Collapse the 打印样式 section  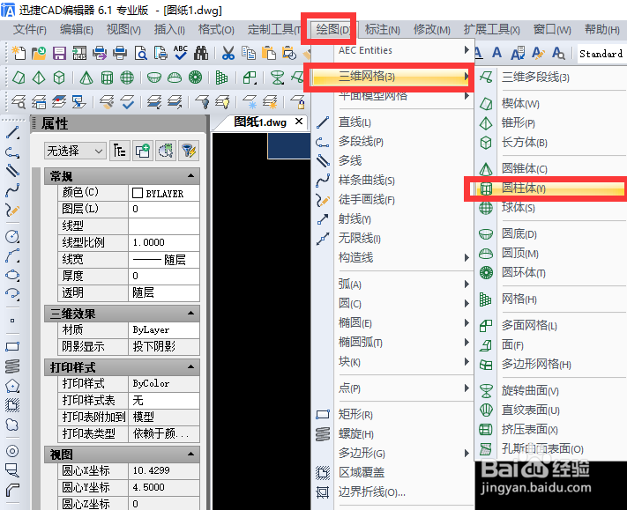click(x=191, y=366)
